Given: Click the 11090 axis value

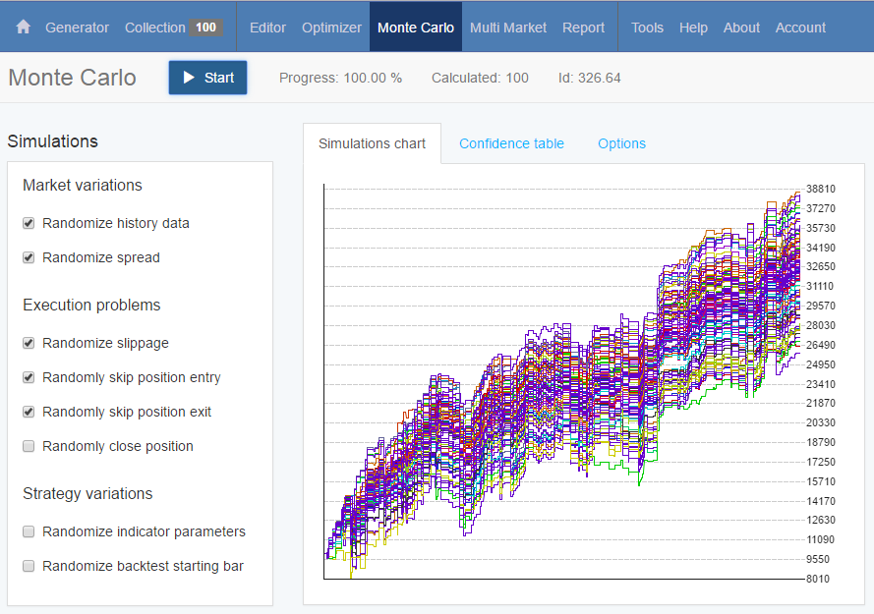Looking at the screenshot, I should click(x=821, y=540).
